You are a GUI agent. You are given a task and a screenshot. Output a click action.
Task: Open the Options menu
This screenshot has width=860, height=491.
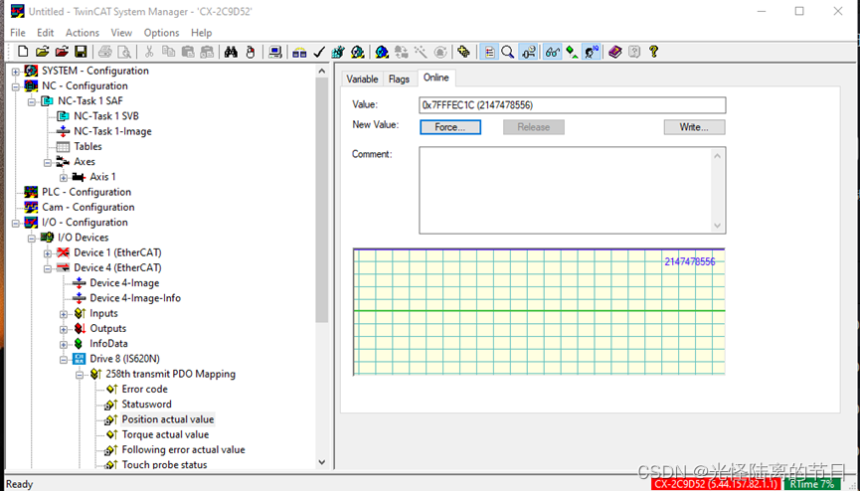(x=161, y=33)
